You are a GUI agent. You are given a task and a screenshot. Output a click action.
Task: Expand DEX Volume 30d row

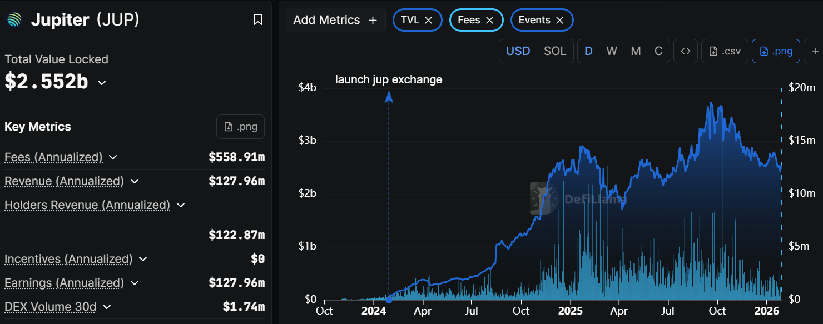pyautogui.click(x=107, y=307)
